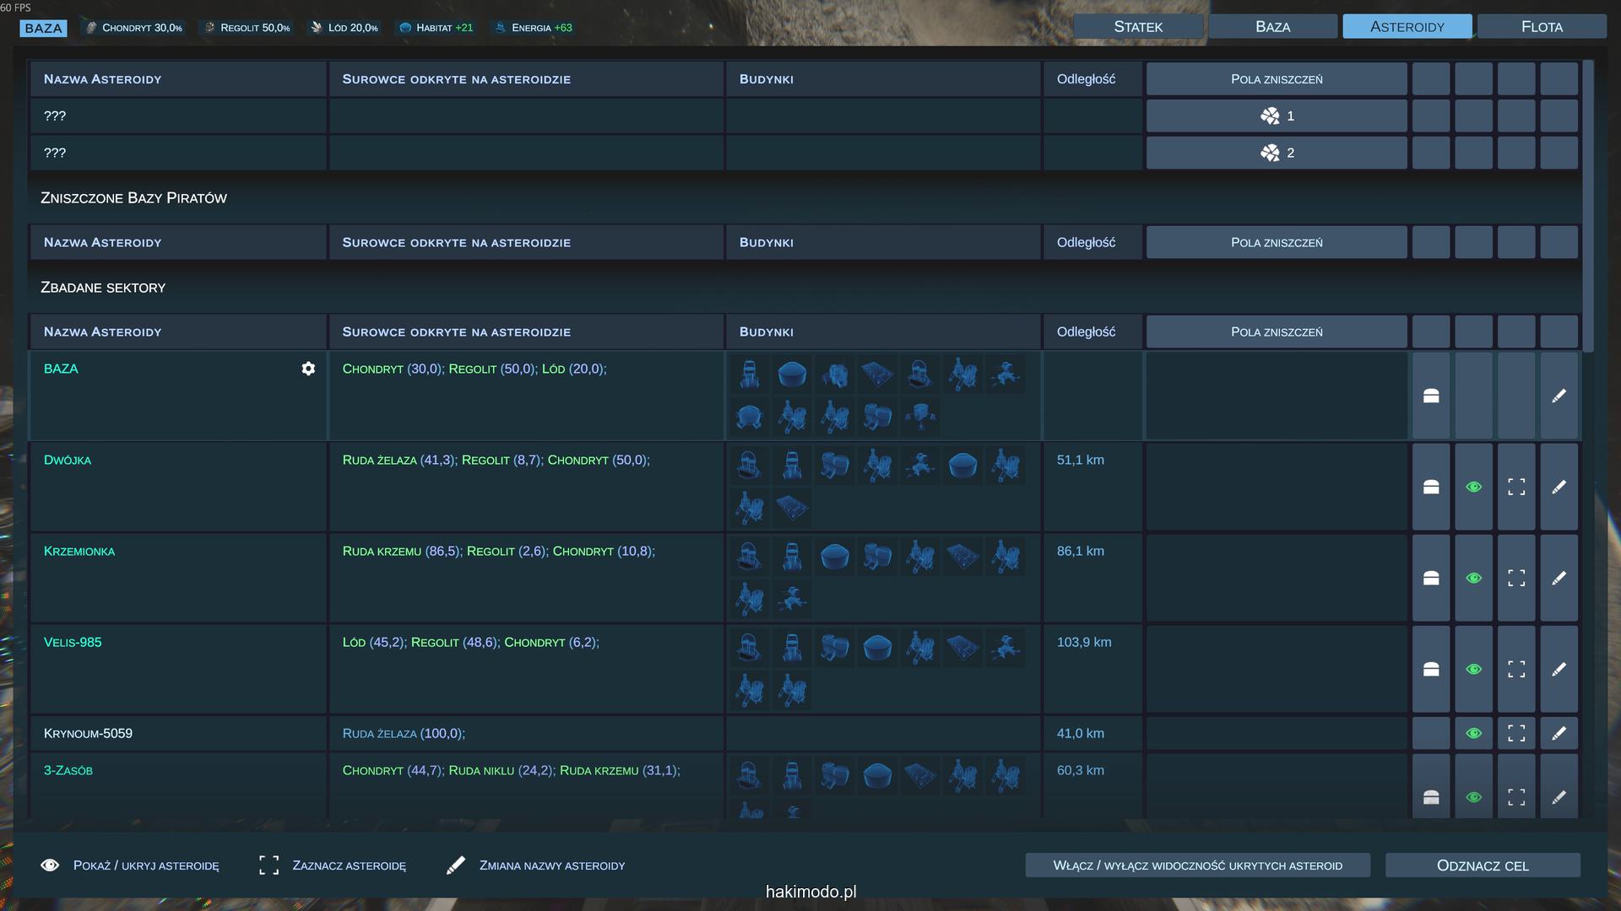Select Krzemionka asteroid using bracket target icon
Image resolution: width=1621 pixels, height=911 pixels.
coord(1516,578)
